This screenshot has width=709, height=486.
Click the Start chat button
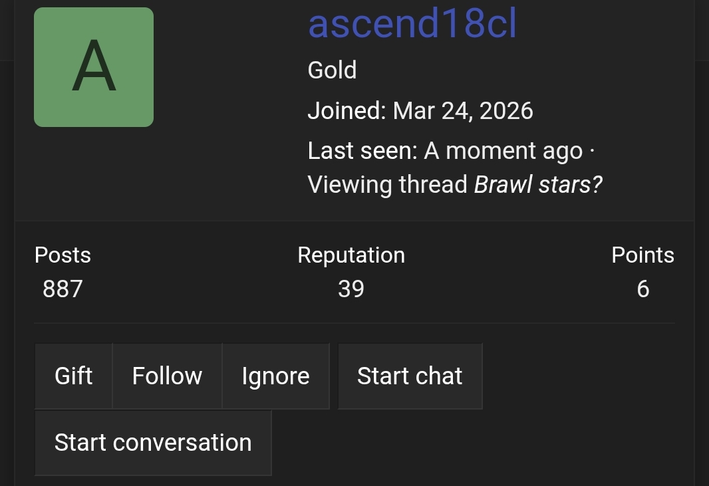pos(410,376)
